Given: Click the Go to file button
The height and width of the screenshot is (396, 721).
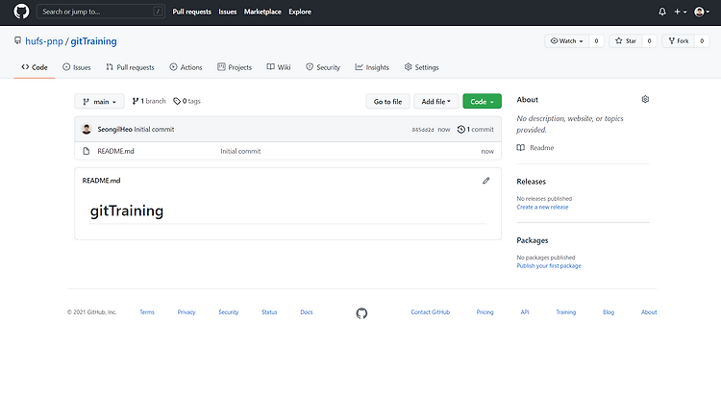Looking at the screenshot, I should click(387, 102).
